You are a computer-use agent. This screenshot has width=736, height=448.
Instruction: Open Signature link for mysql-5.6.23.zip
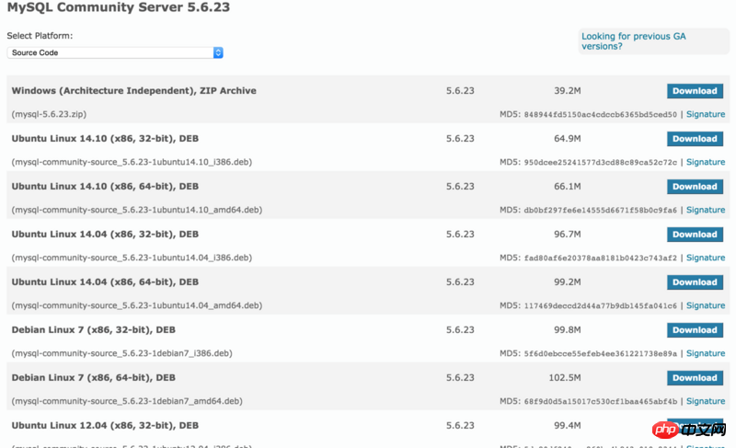click(706, 114)
